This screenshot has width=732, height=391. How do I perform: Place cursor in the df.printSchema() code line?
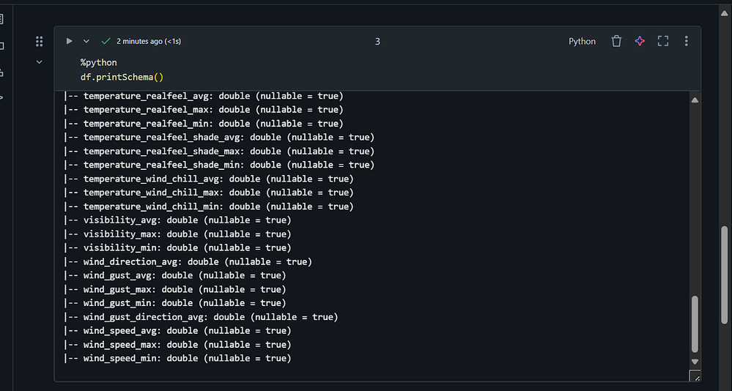pos(122,77)
